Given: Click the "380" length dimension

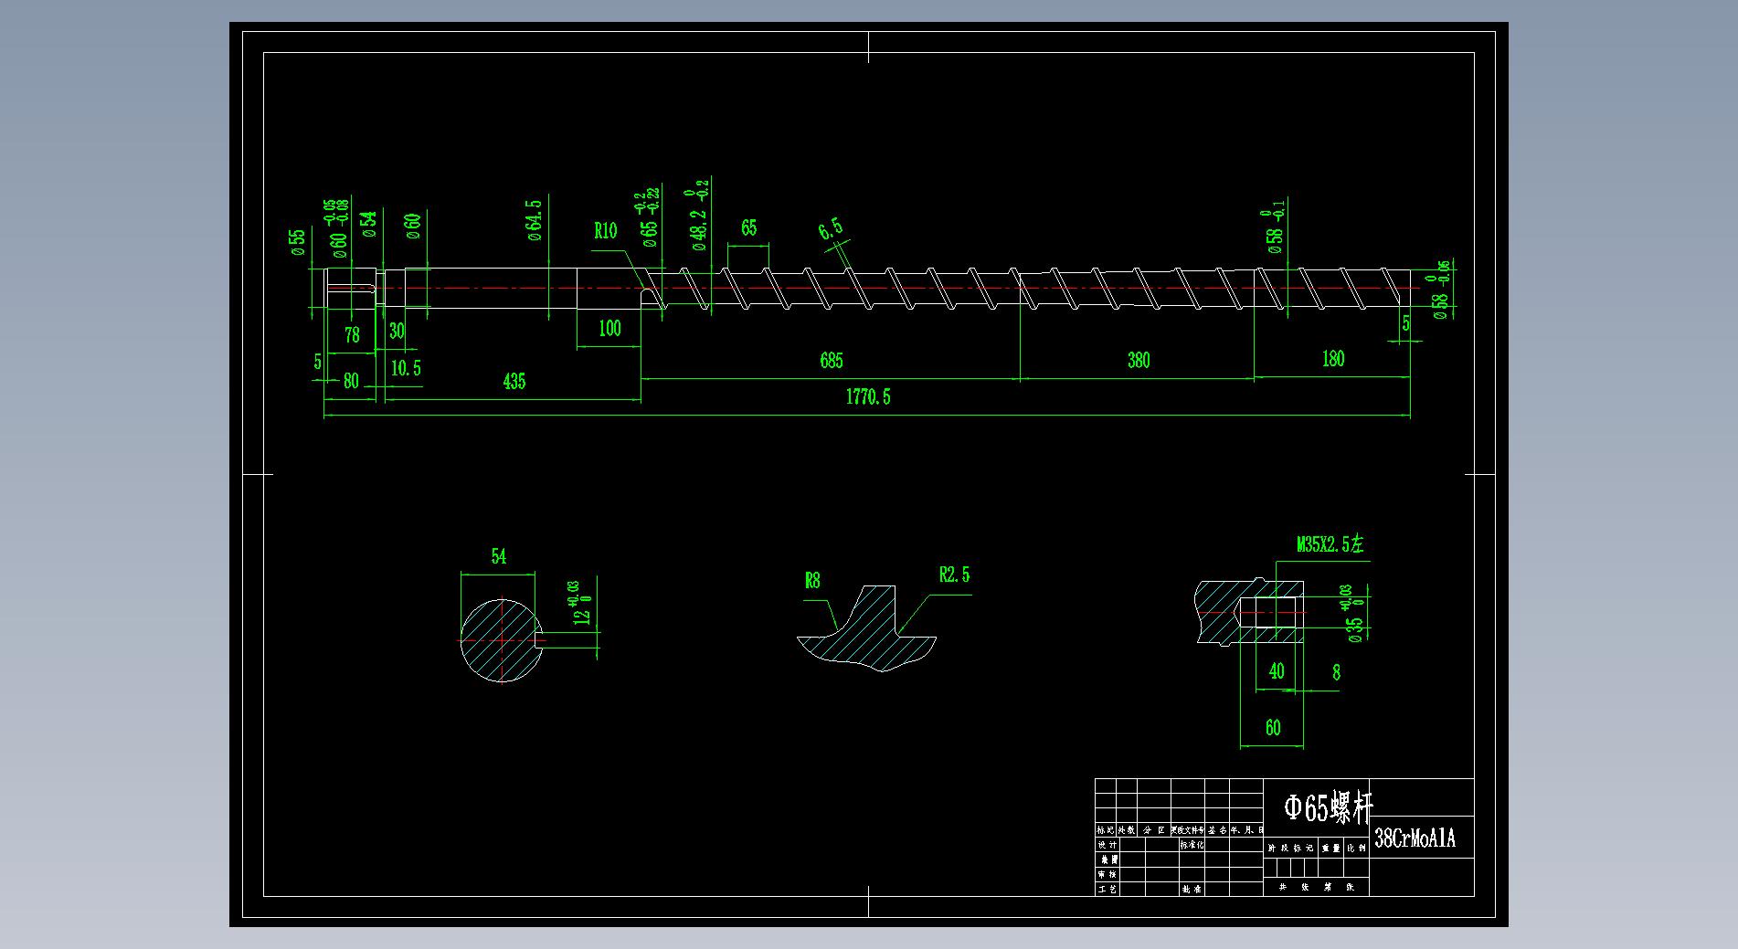Looking at the screenshot, I should (1138, 360).
